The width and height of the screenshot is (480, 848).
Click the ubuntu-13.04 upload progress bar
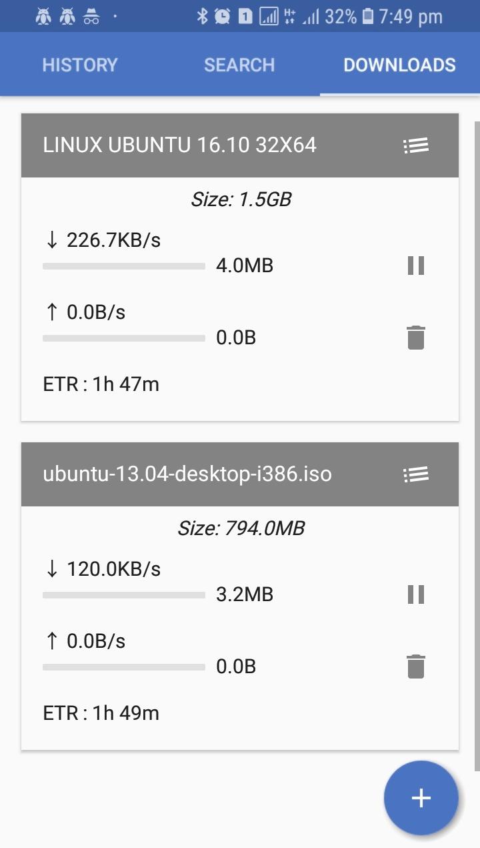click(x=124, y=667)
